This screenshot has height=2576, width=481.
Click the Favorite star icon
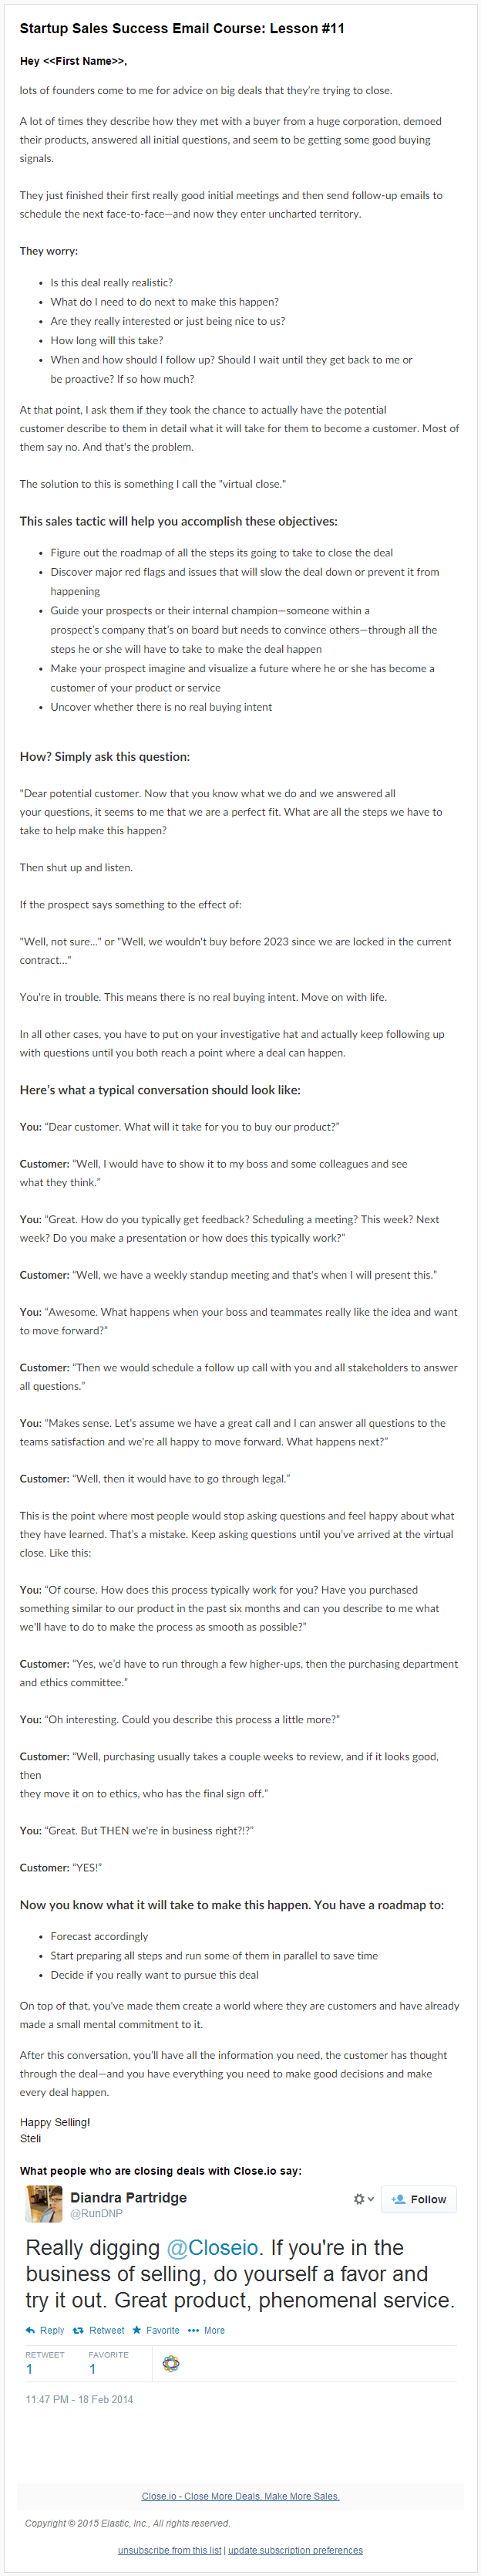tap(136, 2331)
